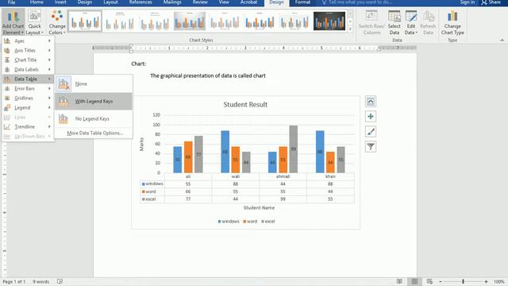The width and height of the screenshot is (508, 286).
Task: Expand Axes submenu
Action: pyautogui.click(x=28, y=41)
